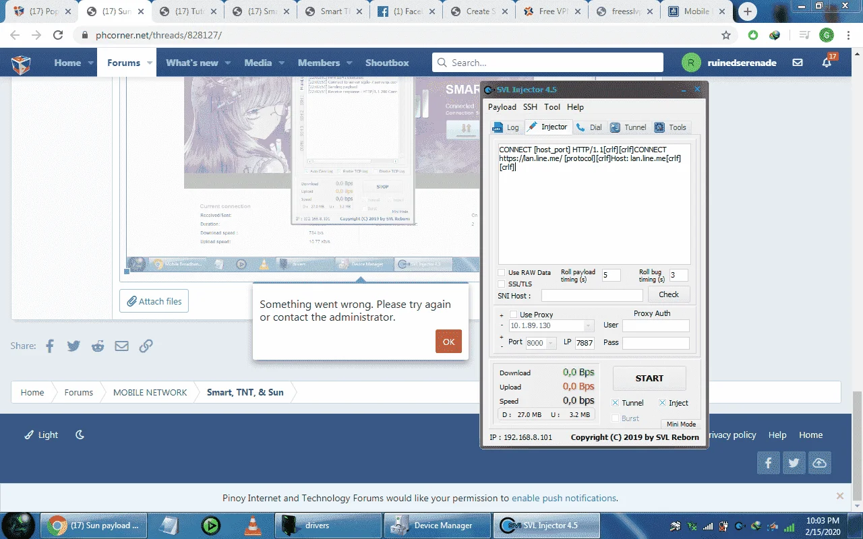Screen dimensions: 863x539
Task: Reload the browser page
Action: coord(58,35)
